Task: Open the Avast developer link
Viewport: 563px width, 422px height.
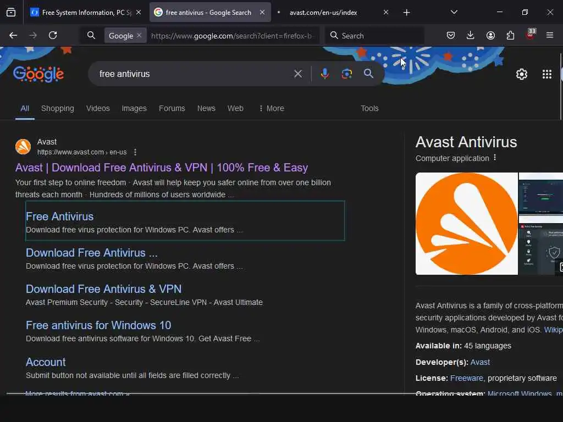Action: (x=480, y=362)
